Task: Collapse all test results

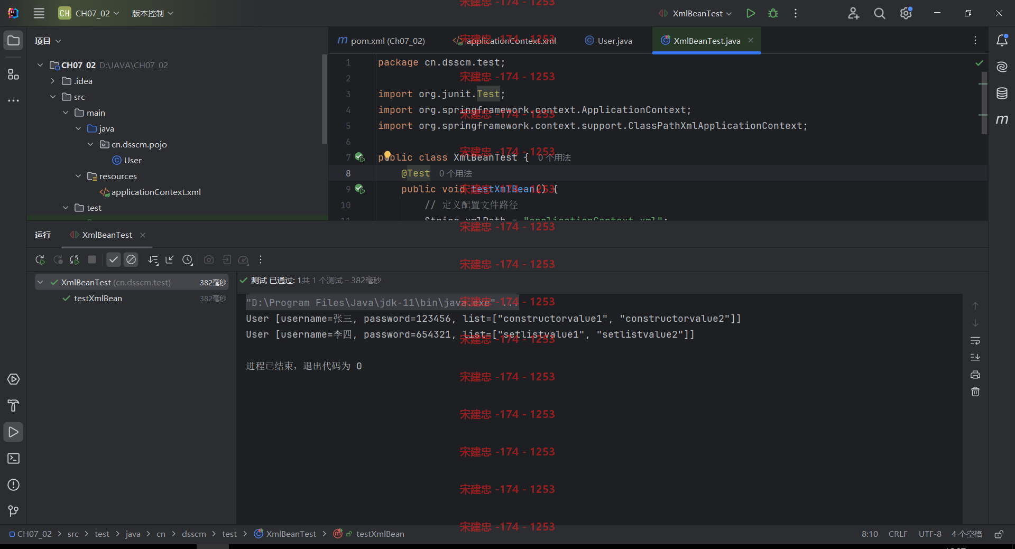Action: tap(170, 259)
